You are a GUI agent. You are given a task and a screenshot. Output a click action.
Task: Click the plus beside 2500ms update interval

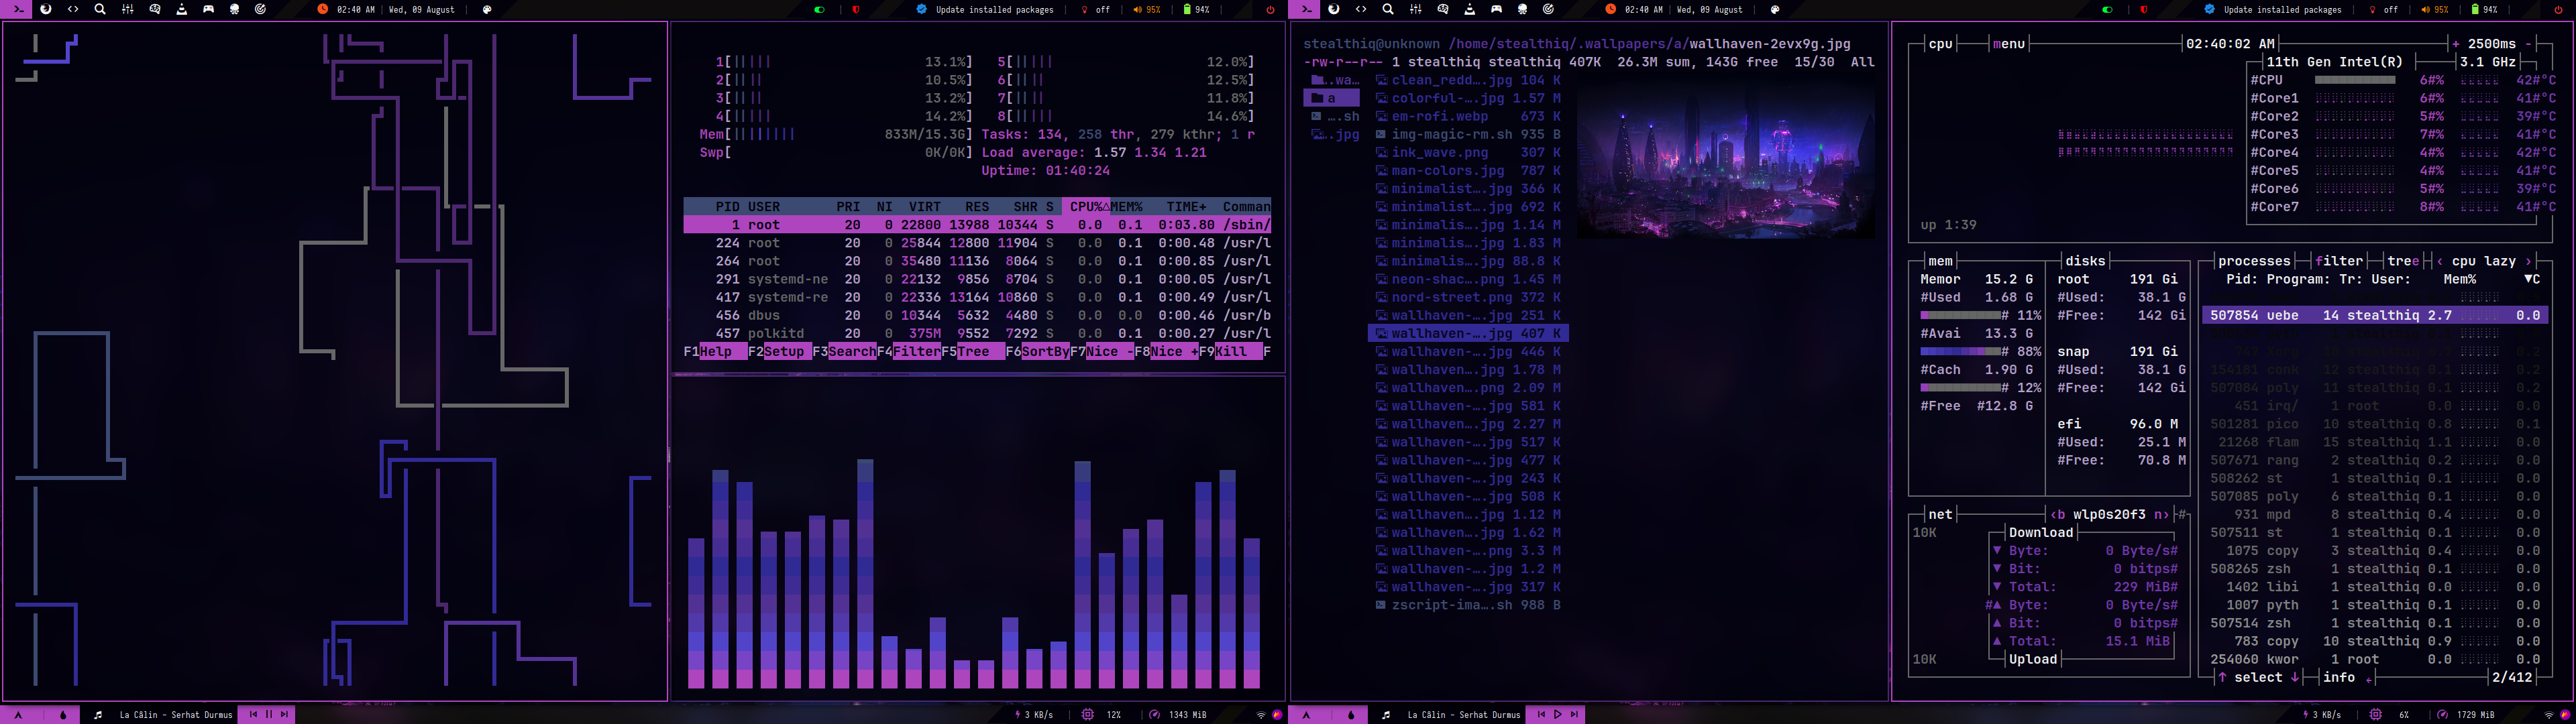(x=2455, y=44)
